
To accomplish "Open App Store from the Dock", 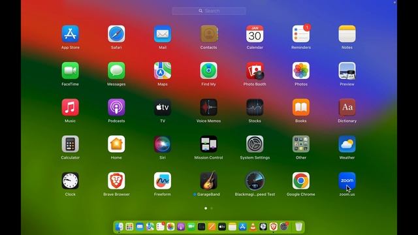I will point(242,227).
